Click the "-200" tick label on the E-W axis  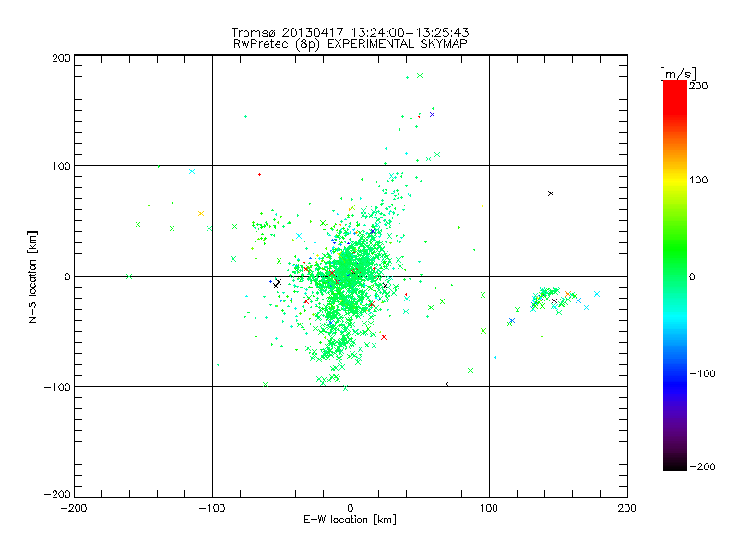coord(74,508)
